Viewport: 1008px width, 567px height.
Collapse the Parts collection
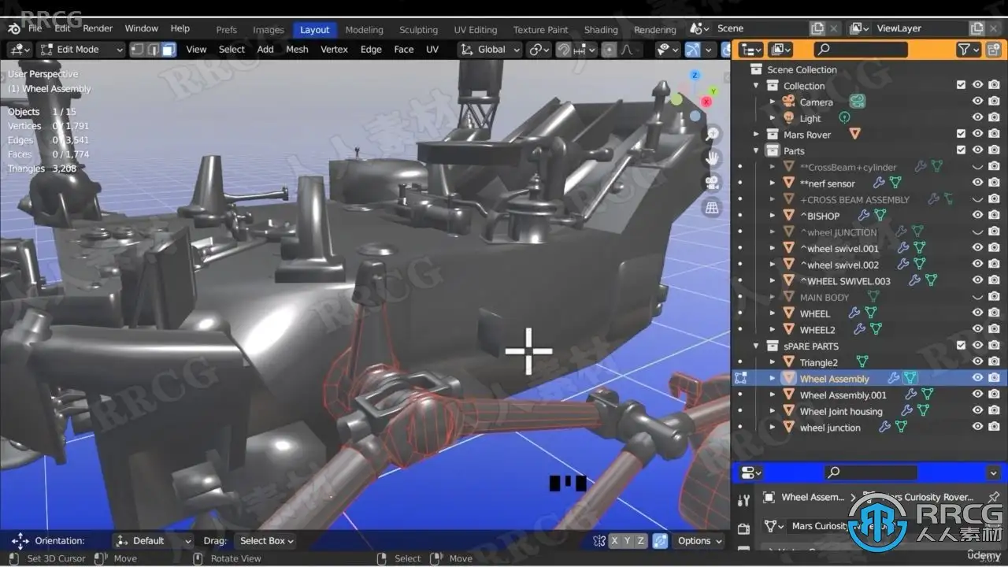point(756,150)
